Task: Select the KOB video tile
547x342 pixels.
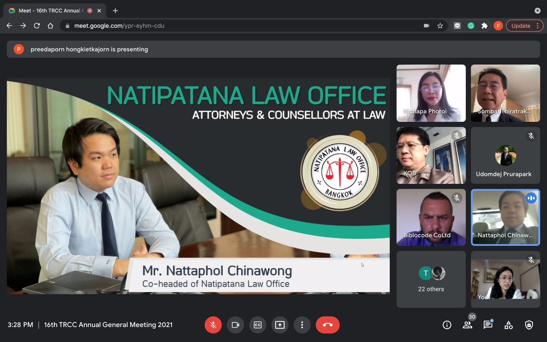Action: pos(431,155)
